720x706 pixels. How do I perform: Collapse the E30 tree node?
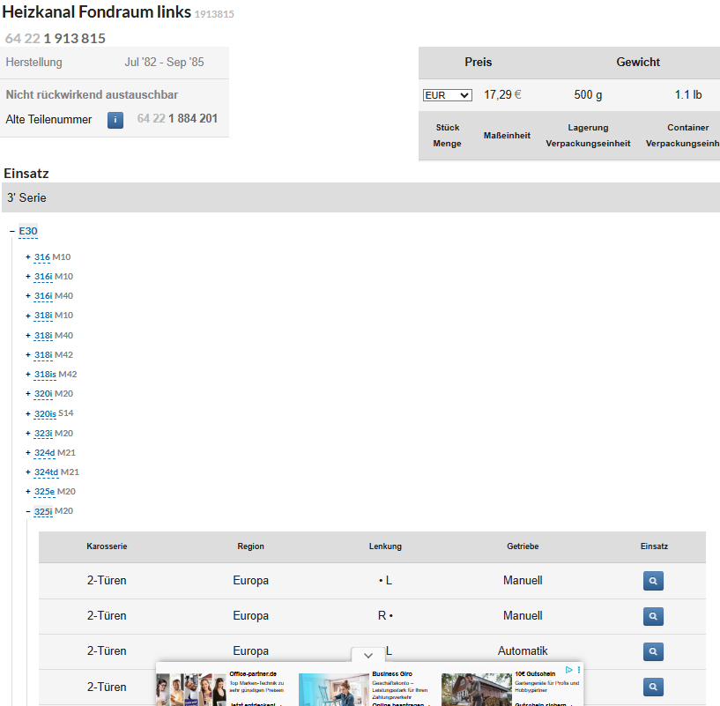pyautogui.click(x=12, y=232)
